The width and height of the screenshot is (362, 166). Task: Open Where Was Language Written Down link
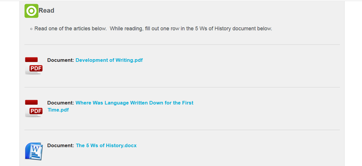click(x=134, y=103)
